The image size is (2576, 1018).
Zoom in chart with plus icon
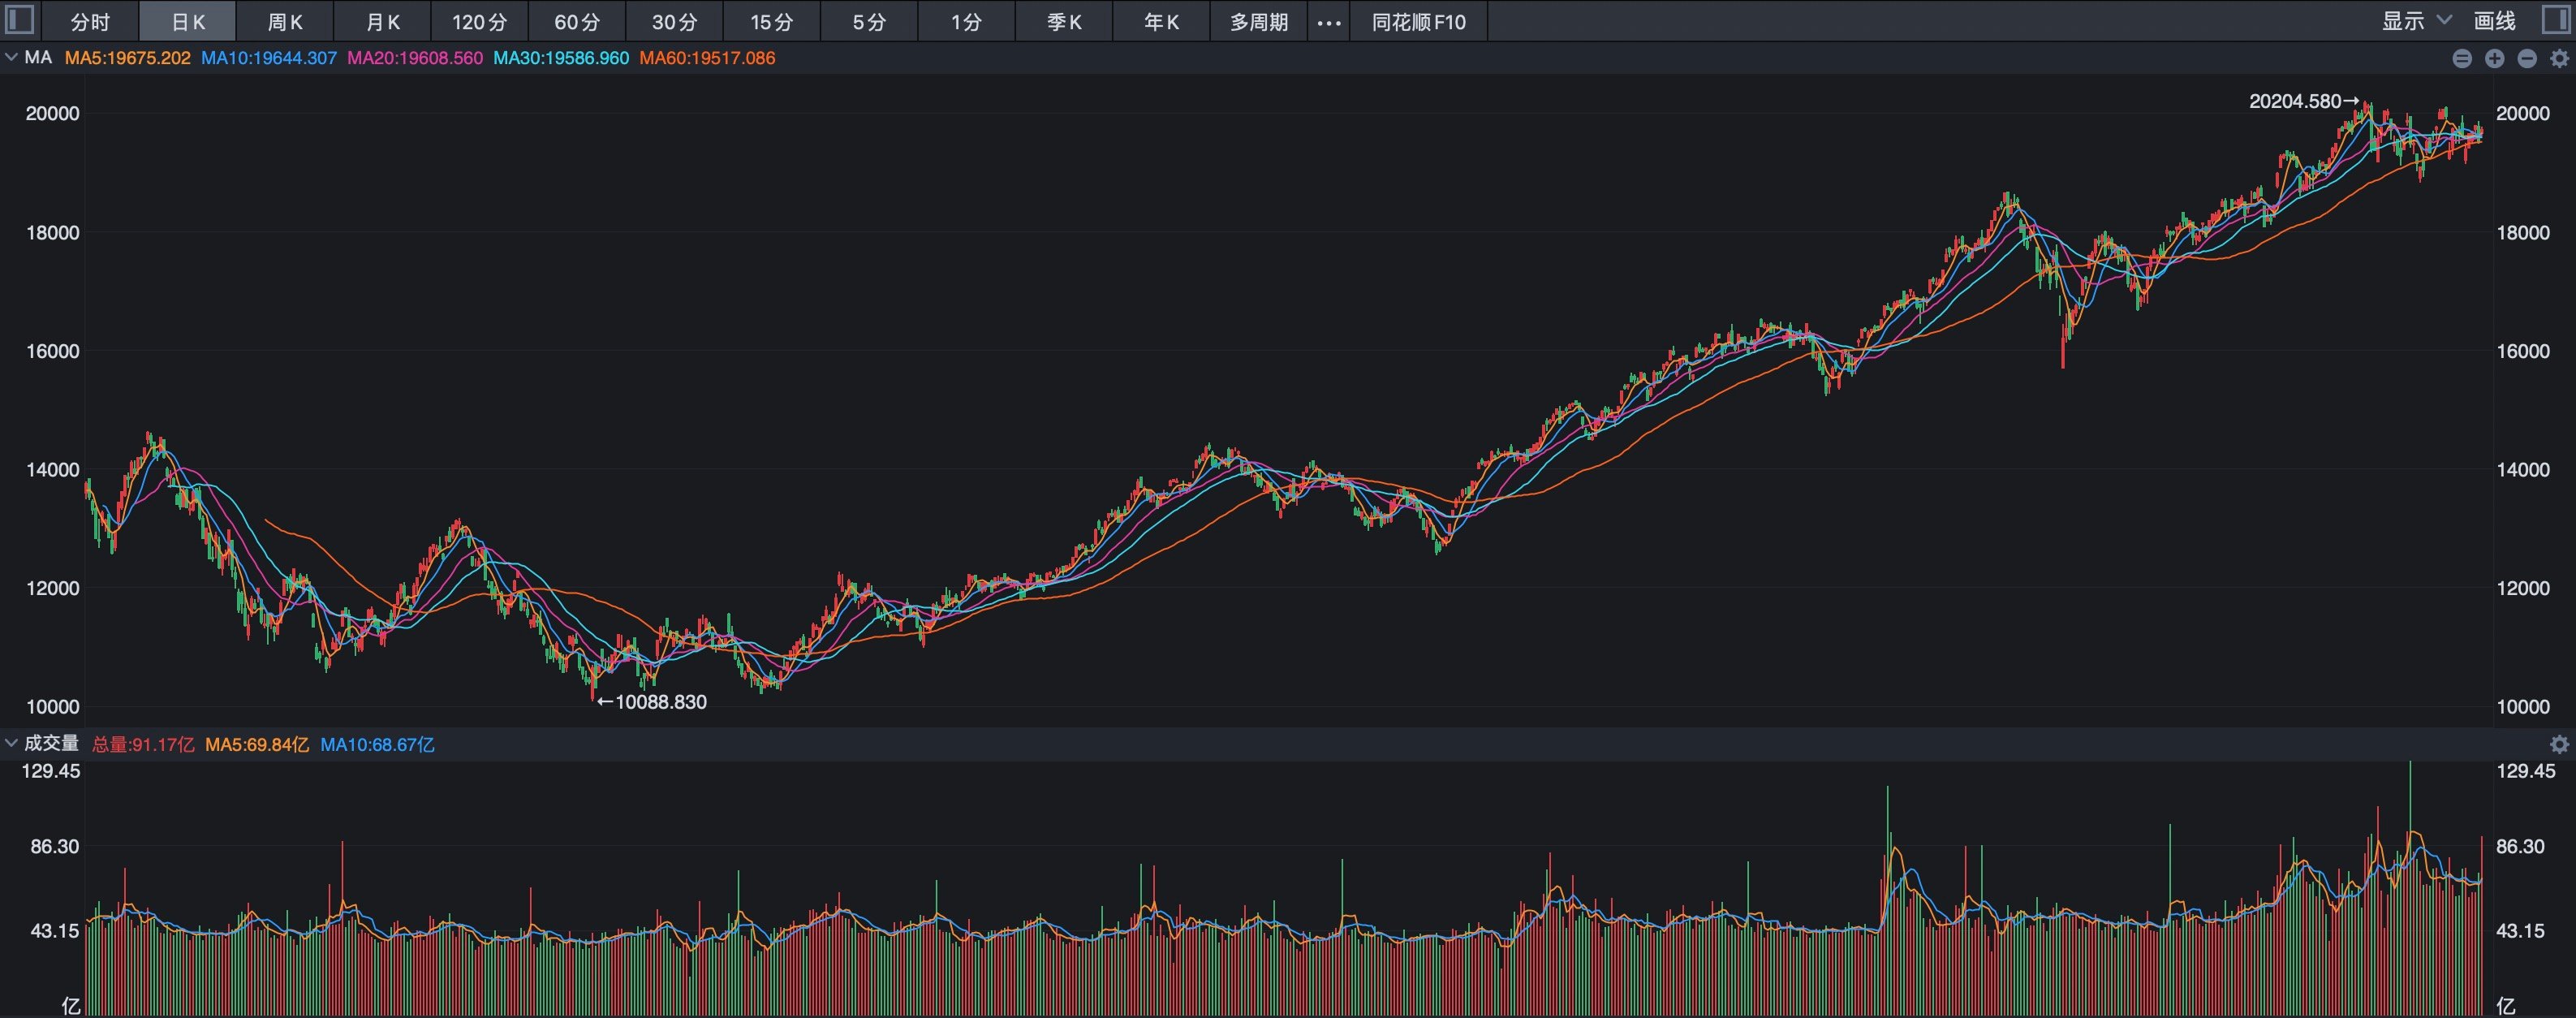coord(2494,58)
